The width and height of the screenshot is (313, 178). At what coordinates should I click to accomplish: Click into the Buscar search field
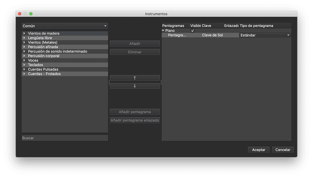pyautogui.click(x=65, y=138)
